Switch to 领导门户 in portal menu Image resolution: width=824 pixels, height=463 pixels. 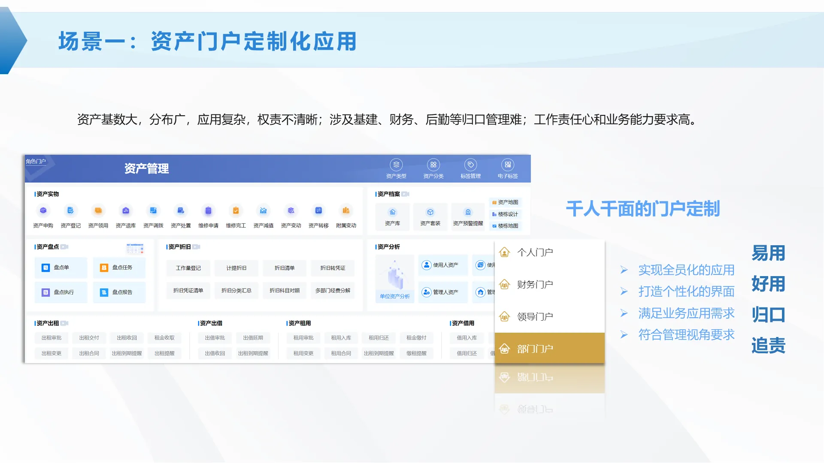point(549,316)
